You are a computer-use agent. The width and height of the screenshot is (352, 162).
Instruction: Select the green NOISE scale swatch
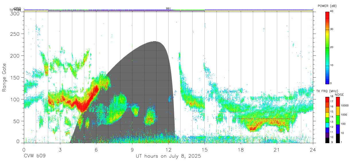[x=337, y=120]
